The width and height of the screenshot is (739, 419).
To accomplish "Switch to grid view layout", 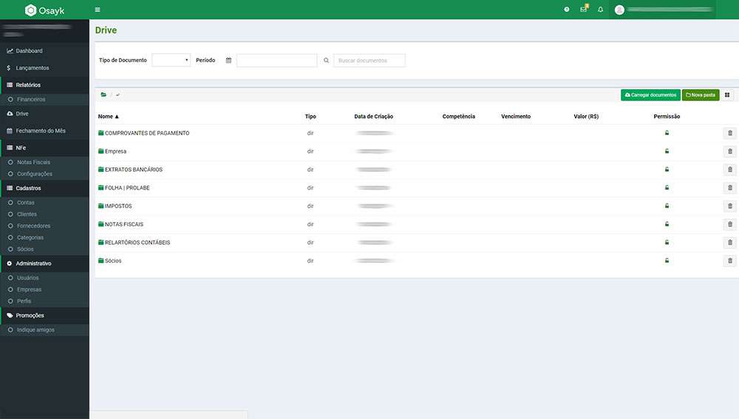I will [x=727, y=95].
